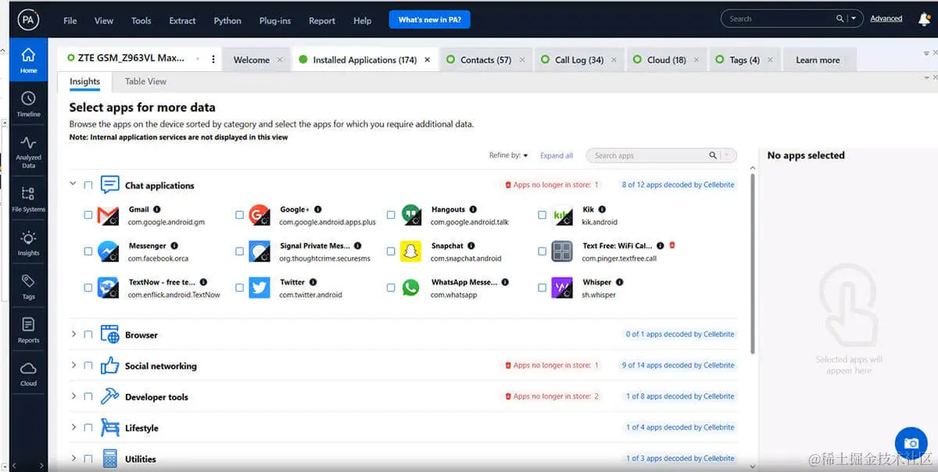Open the File menu
Screen dimensions: 938x472
(x=70, y=21)
